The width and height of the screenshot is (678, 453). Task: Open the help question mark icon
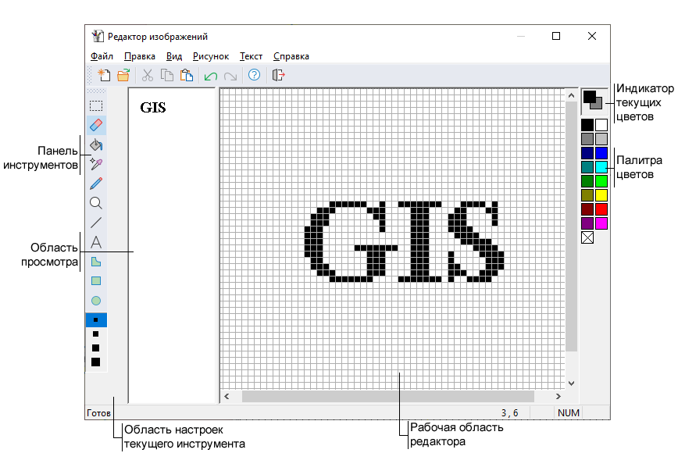point(254,76)
